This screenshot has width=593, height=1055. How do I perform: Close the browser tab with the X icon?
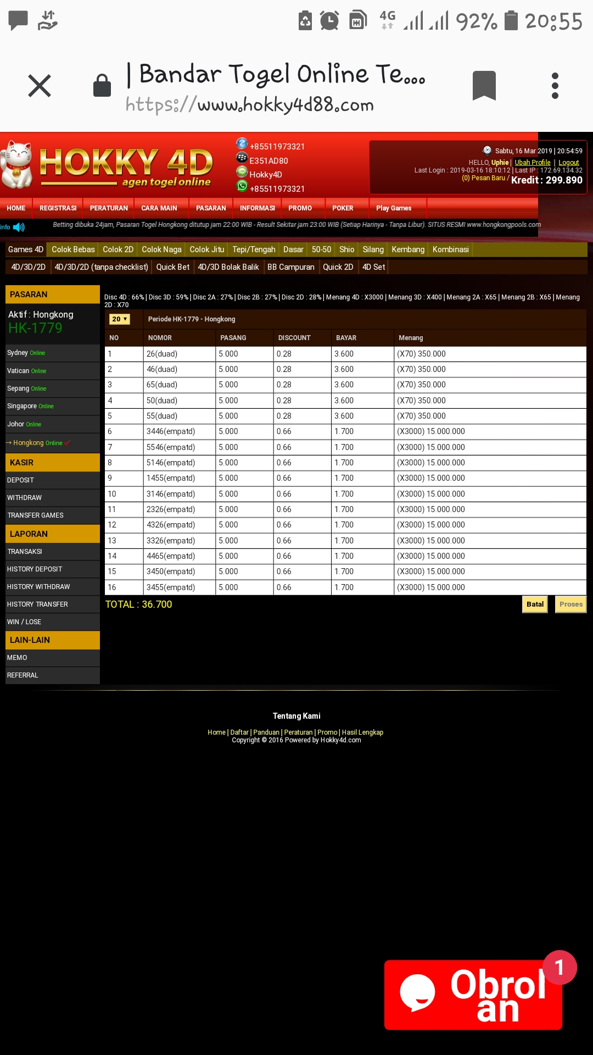coord(40,86)
